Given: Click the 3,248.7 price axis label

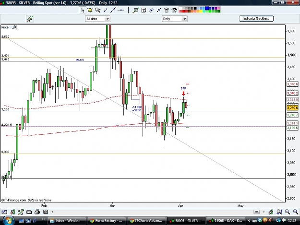Looking at the screenshot, I should 292,115.
